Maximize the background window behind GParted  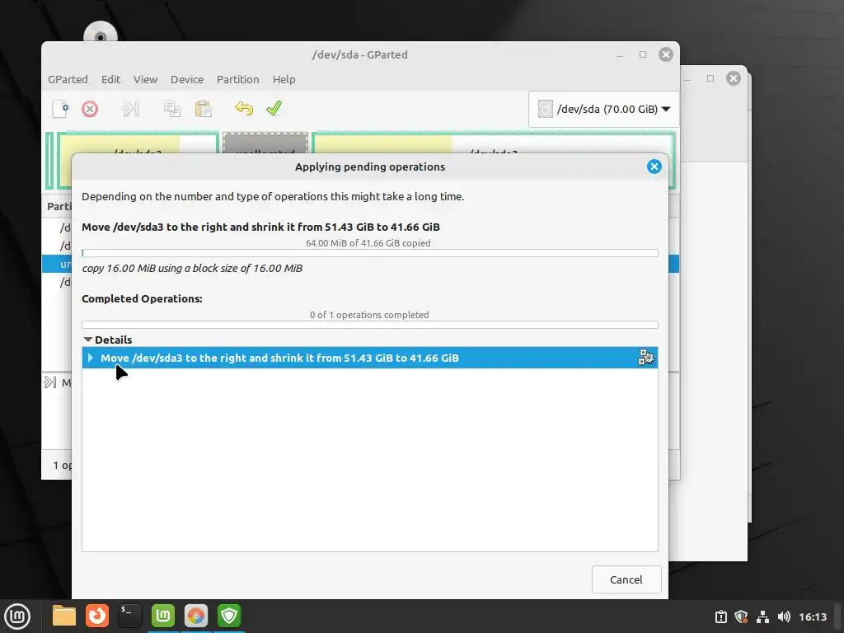click(710, 78)
